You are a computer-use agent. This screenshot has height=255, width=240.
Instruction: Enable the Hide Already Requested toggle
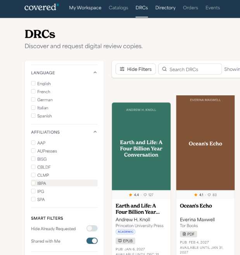(92, 229)
